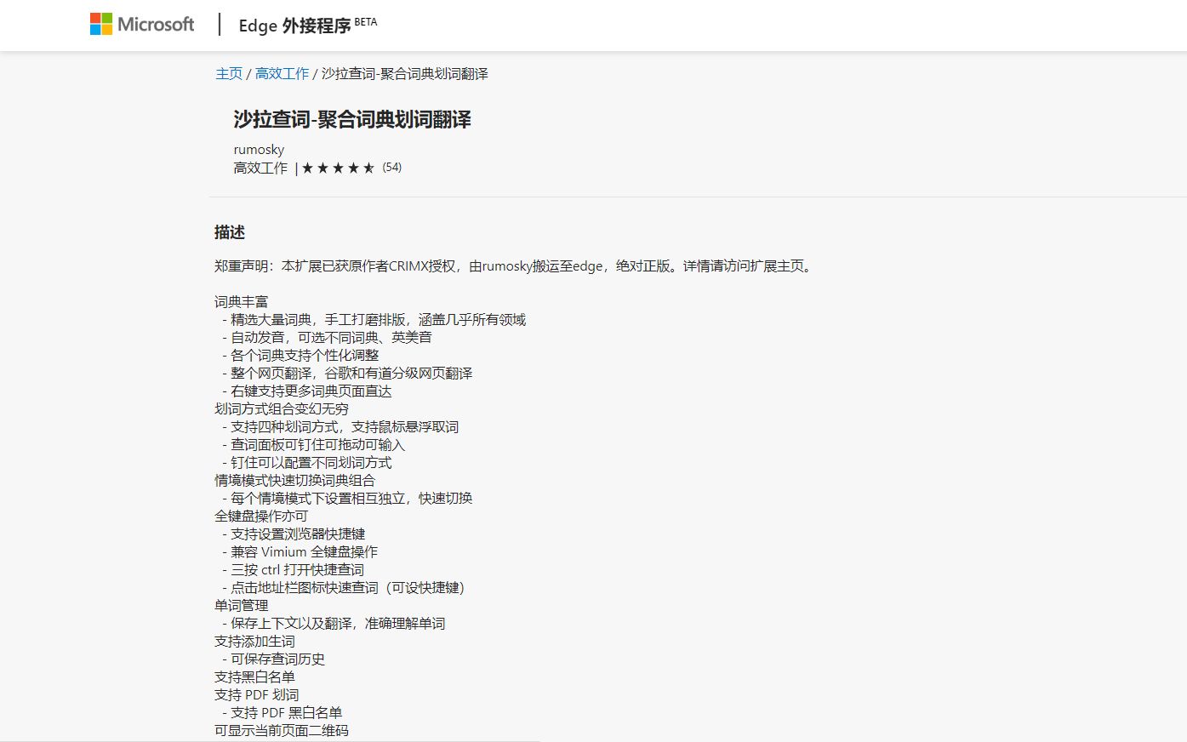Click the 全键盘操作亦可 line
This screenshot has height=742, width=1187.
[x=261, y=516]
